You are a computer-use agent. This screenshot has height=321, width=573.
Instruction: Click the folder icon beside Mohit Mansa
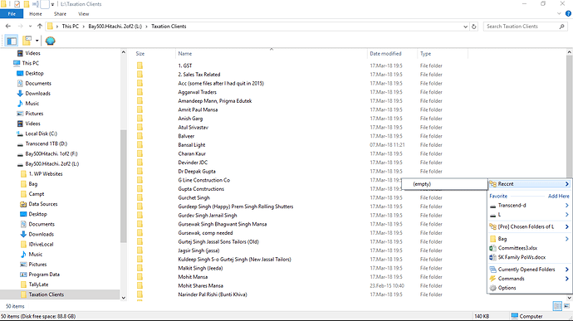click(x=140, y=277)
